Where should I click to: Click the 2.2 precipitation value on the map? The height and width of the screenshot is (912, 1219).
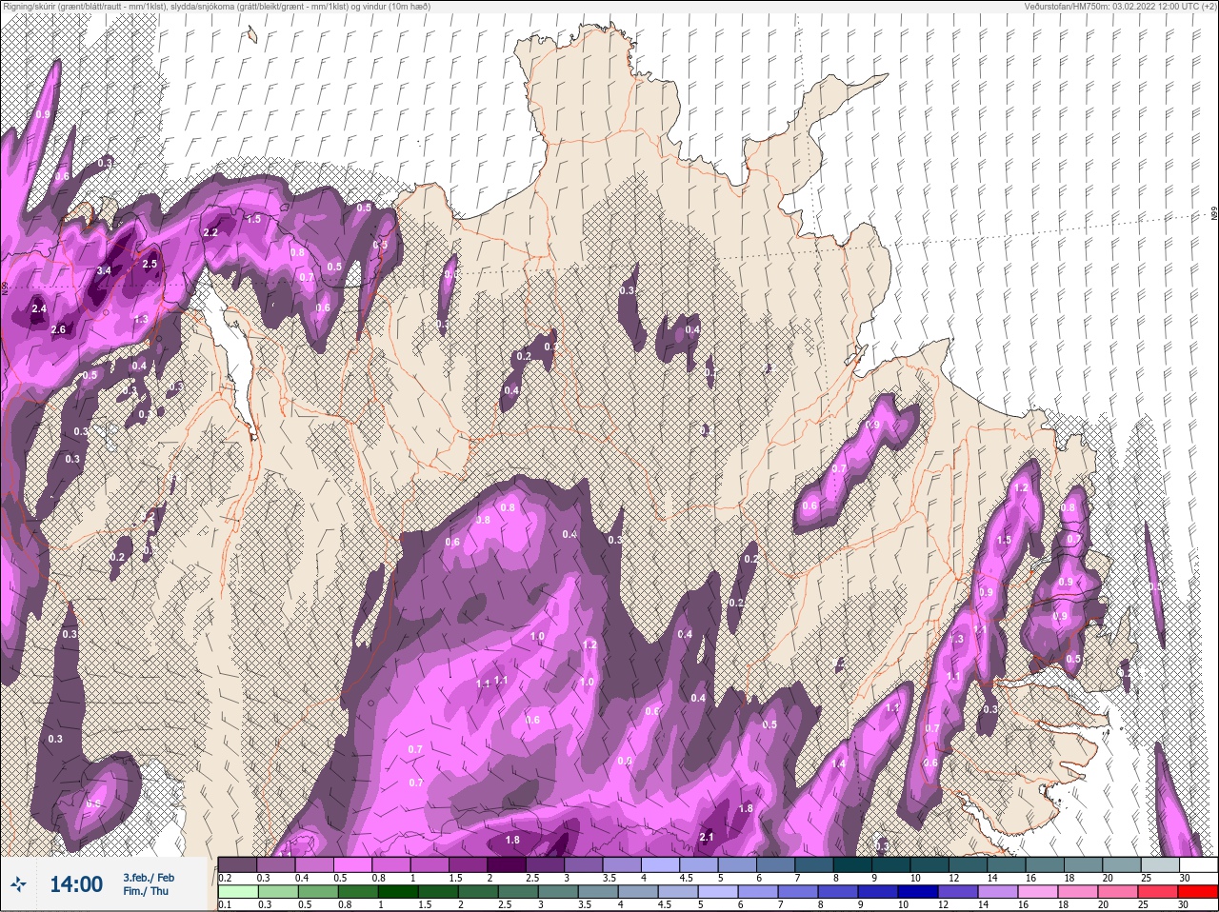tap(211, 233)
